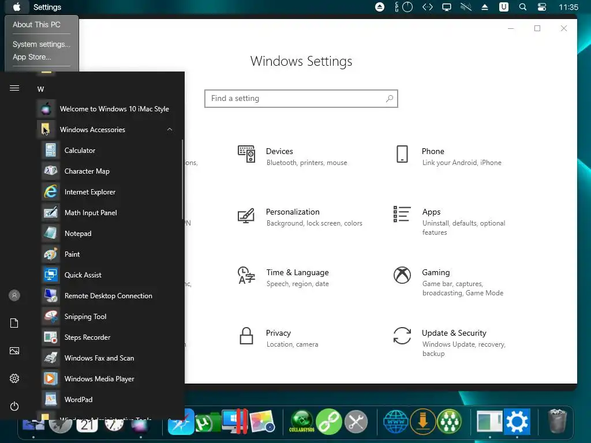Open the green dotted launchpad dock icon
Screen dimensions: 591x443
449,422
